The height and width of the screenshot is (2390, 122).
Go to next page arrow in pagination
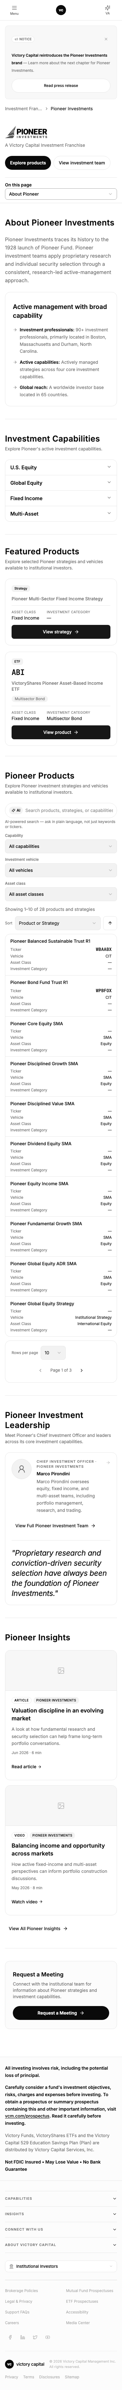coord(81,1369)
